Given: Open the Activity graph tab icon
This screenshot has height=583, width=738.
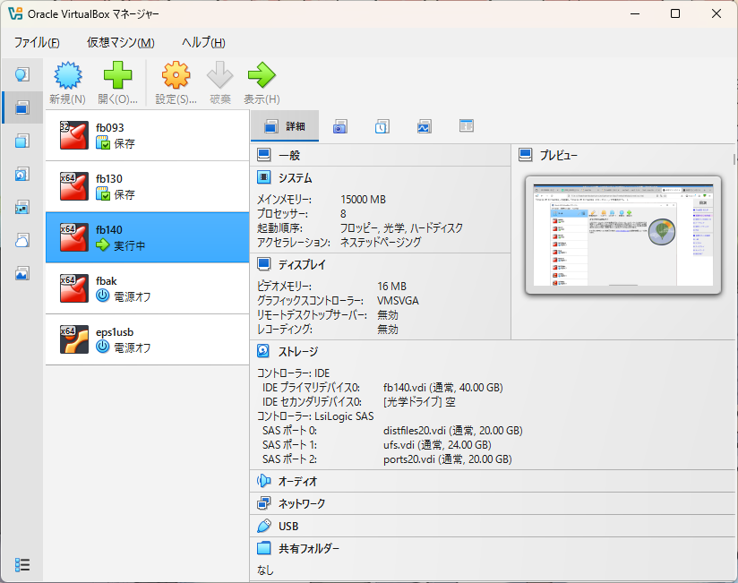Looking at the screenshot, I should pos(424,126).
